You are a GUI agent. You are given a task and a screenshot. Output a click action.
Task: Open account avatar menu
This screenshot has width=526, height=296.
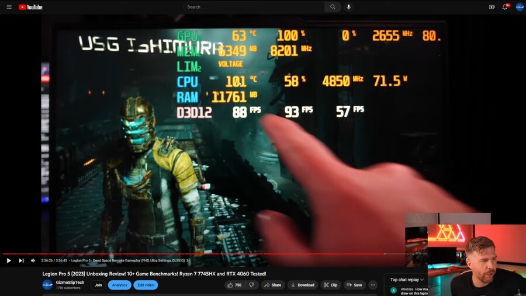(x=520, y=6)
